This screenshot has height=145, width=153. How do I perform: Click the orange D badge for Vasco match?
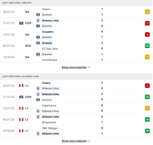(147, 12)
